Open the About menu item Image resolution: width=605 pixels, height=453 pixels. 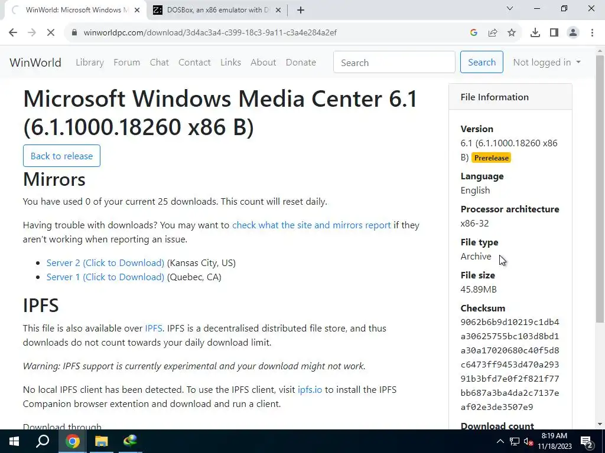pyautogui.click(x=264, y=63)
